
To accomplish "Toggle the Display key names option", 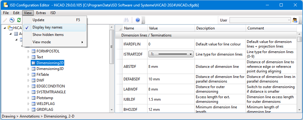I will click(54, 28).
